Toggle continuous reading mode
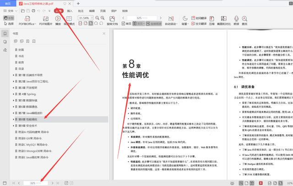The height and width of the screenshot is (186, 293). pyautogui.click(x=154, y=24)
